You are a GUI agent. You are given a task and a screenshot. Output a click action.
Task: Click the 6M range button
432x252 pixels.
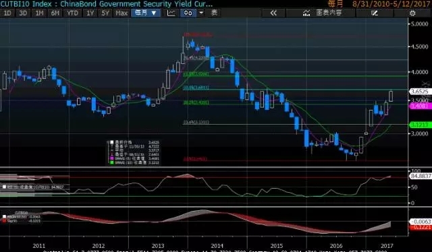click(x=55, y=13)
